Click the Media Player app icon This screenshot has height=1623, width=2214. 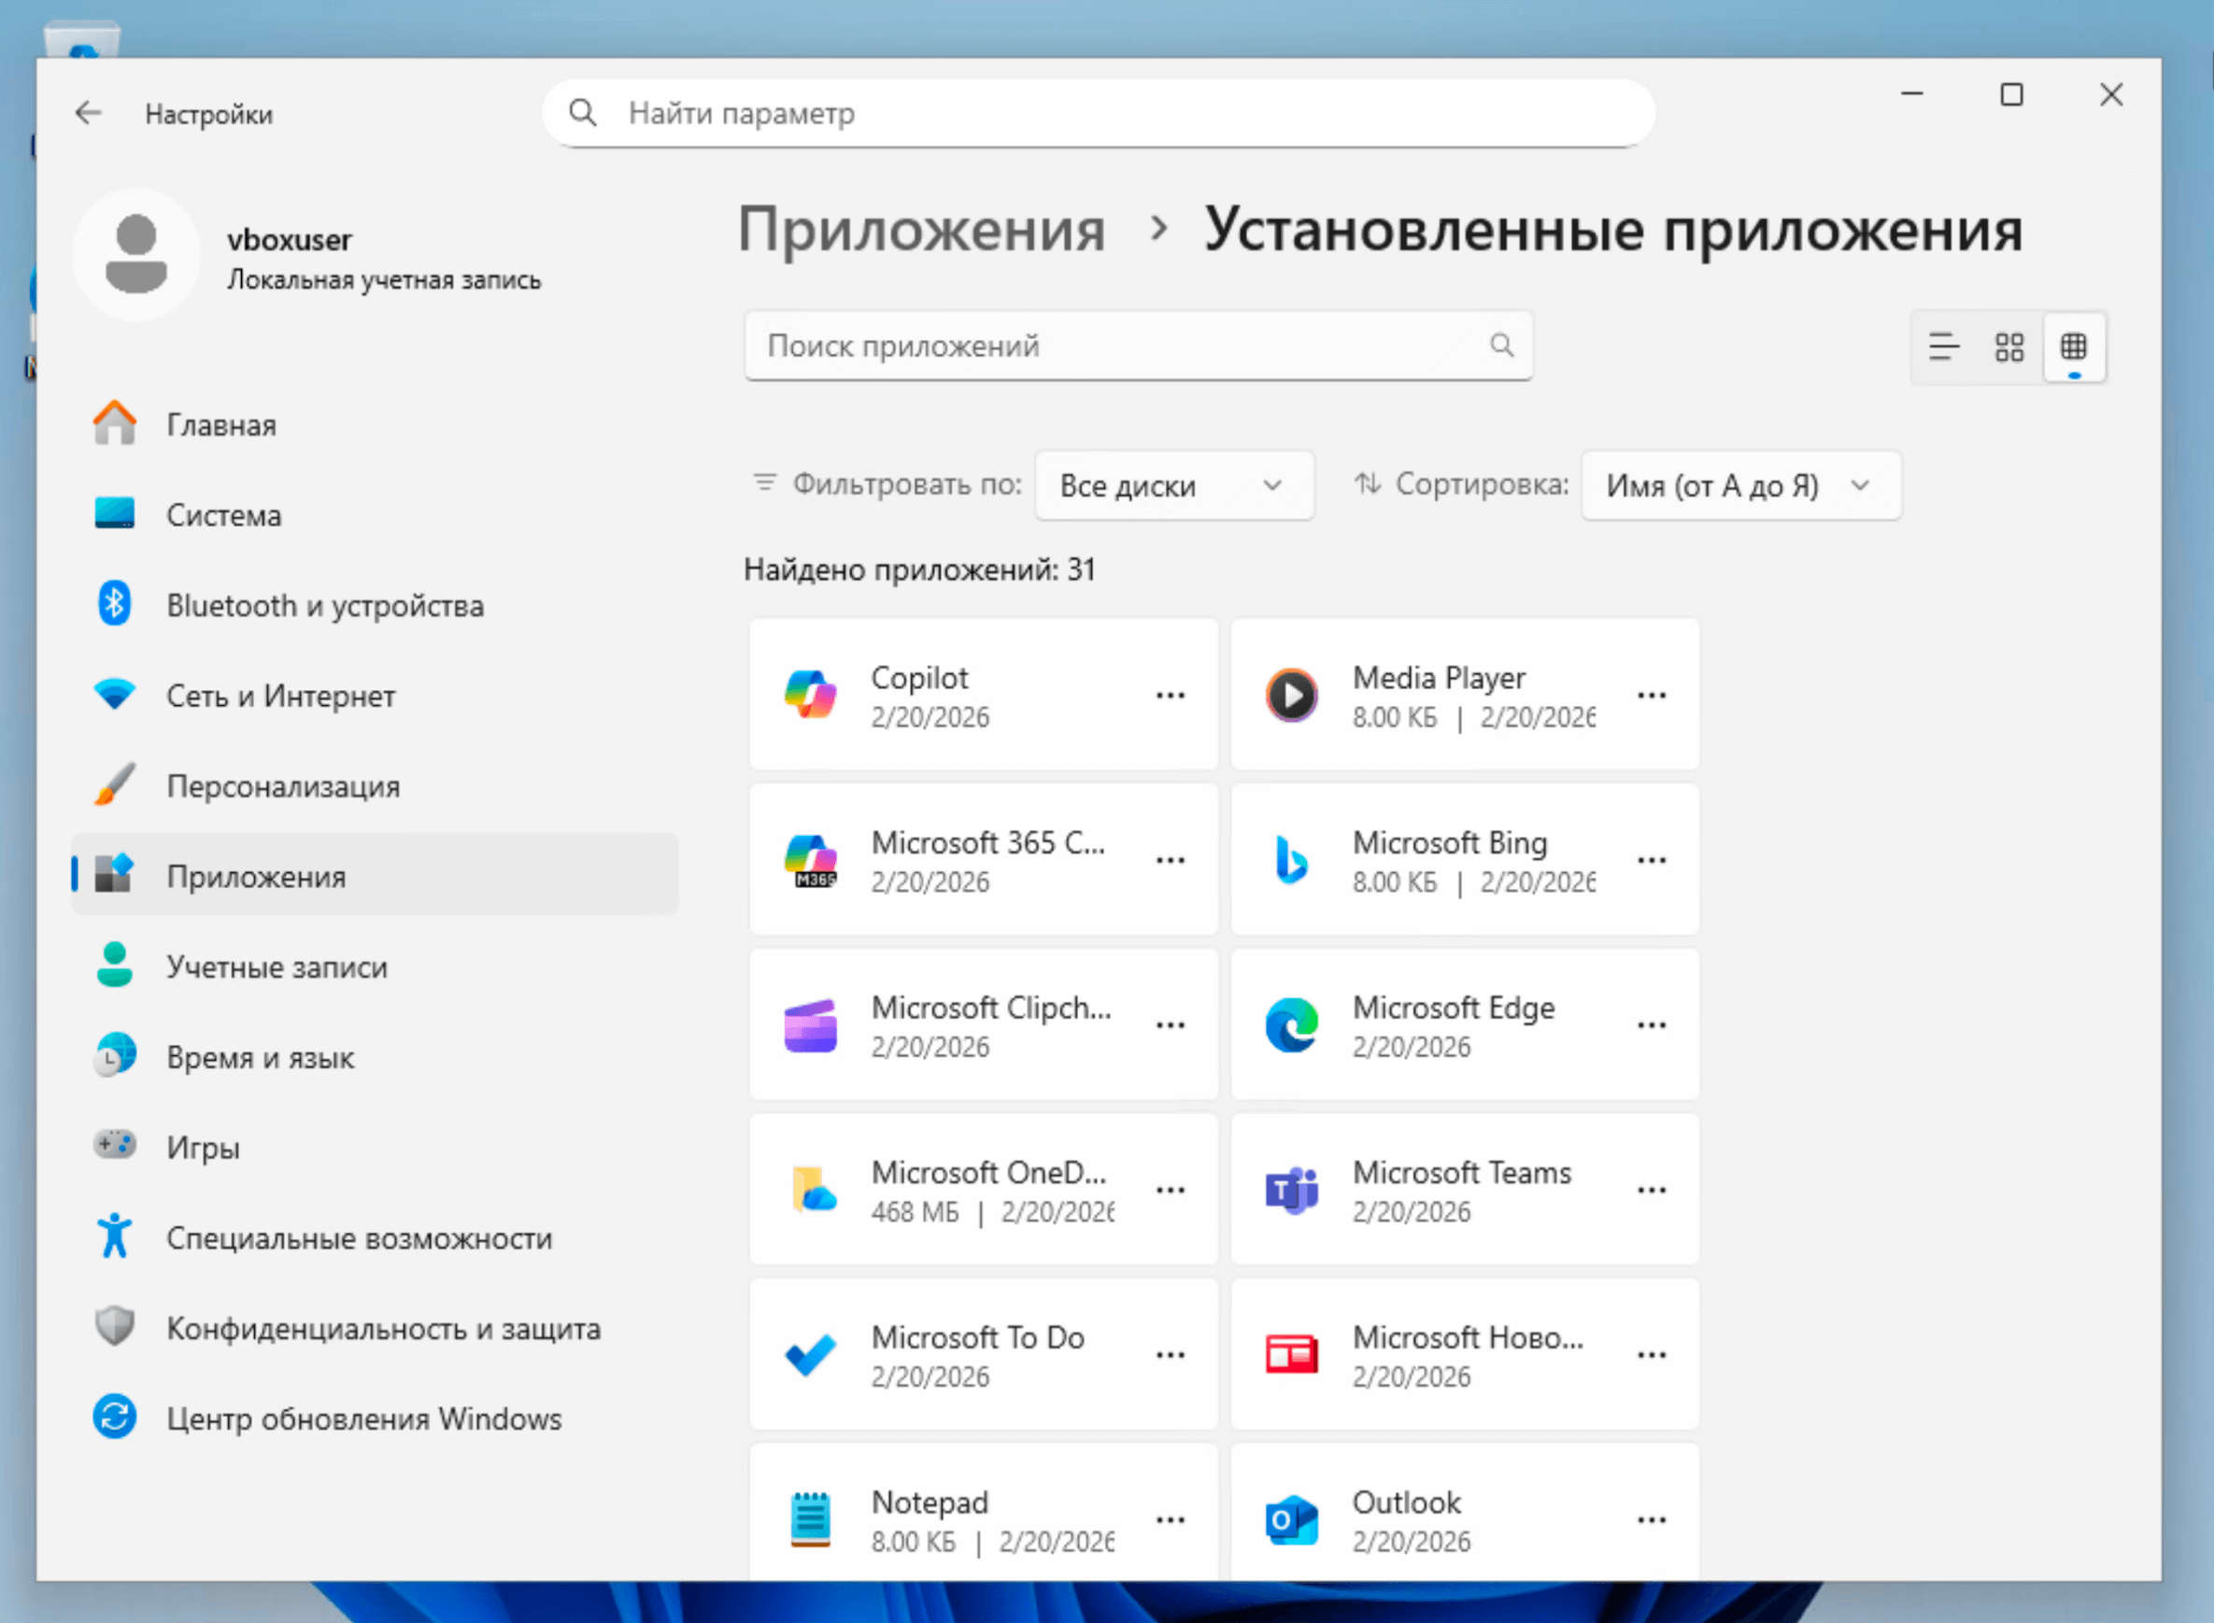coord(1291,696)
